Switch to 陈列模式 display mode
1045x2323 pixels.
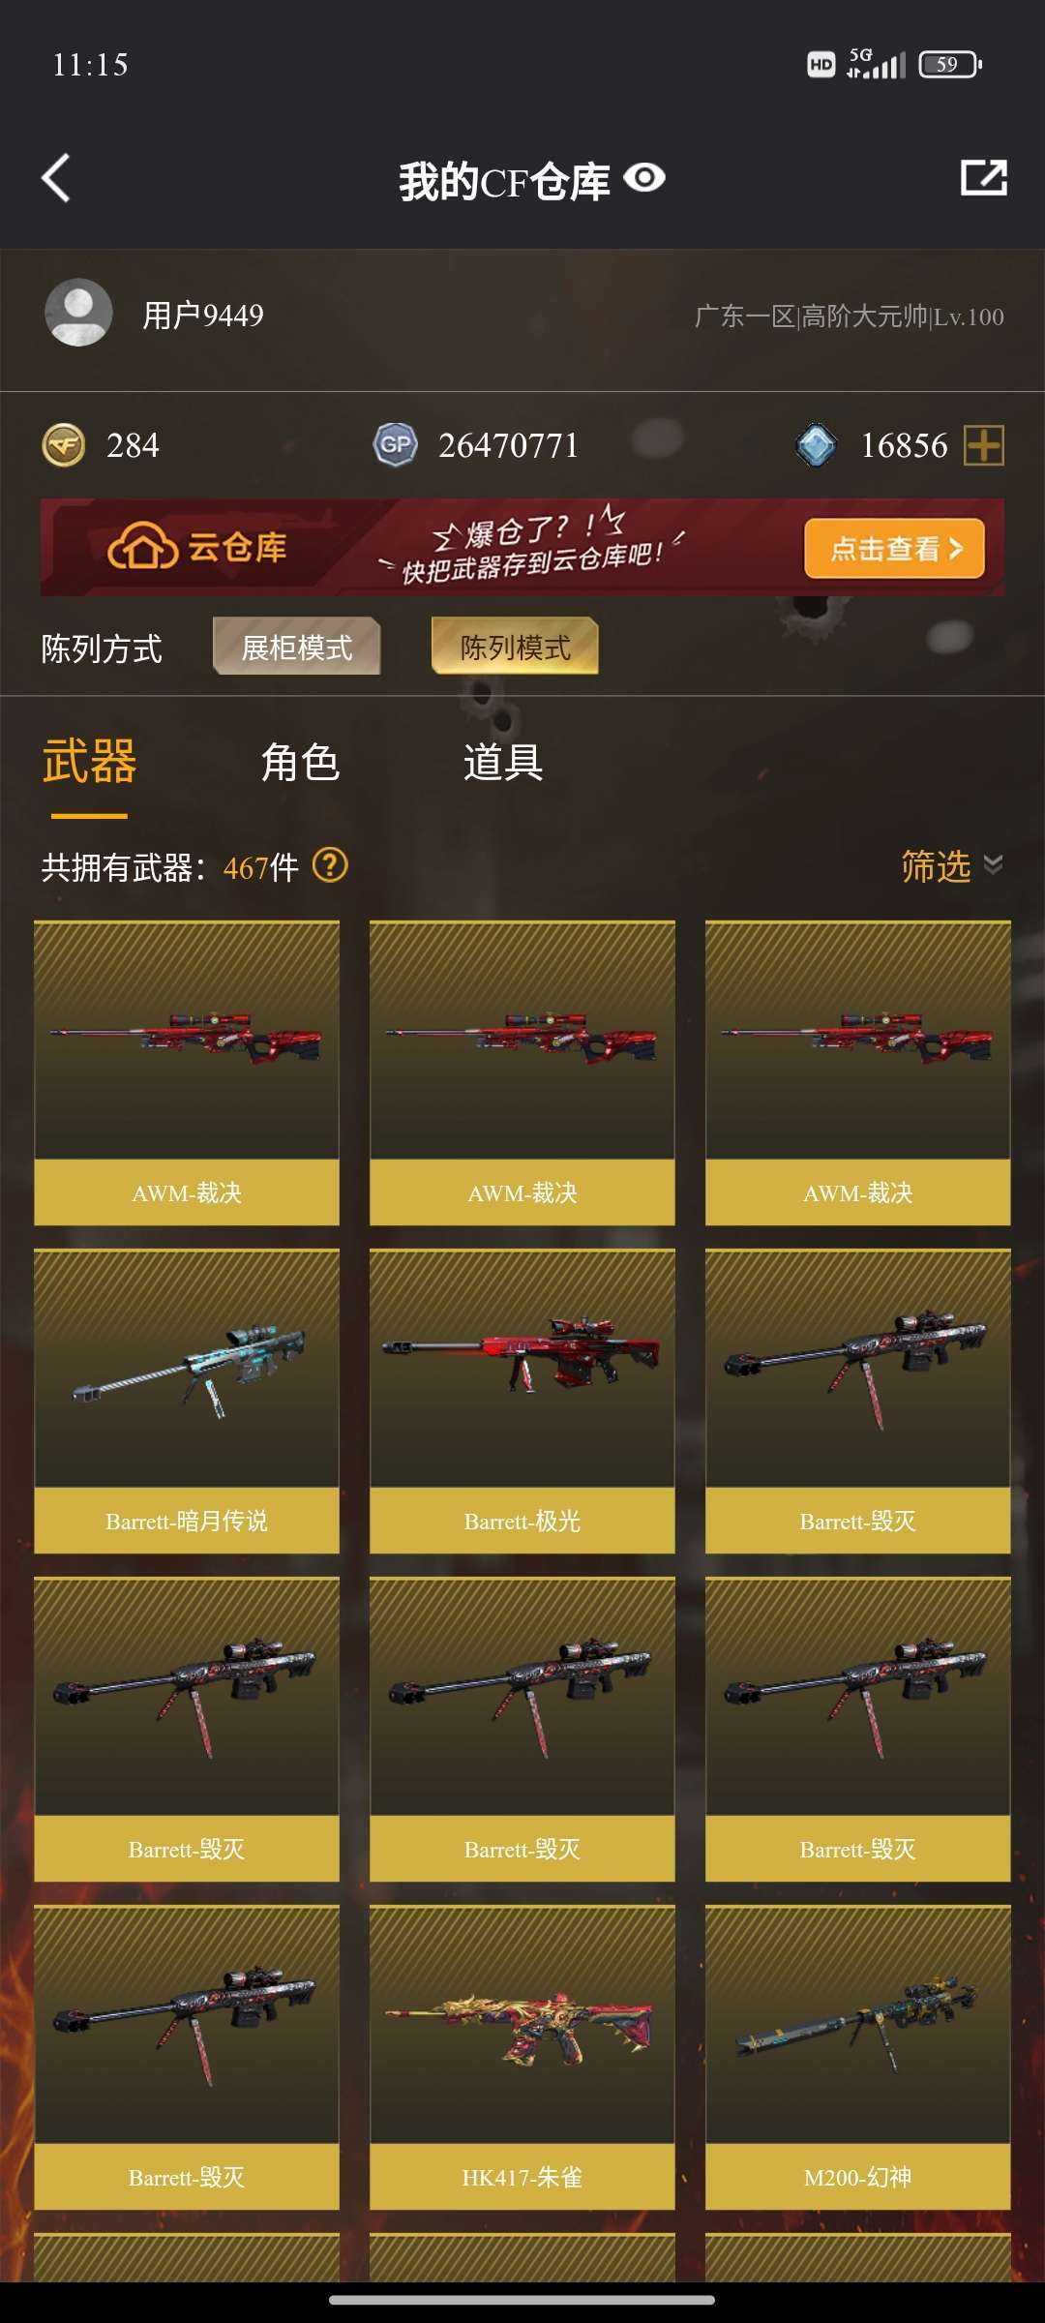tap(515, 647)
